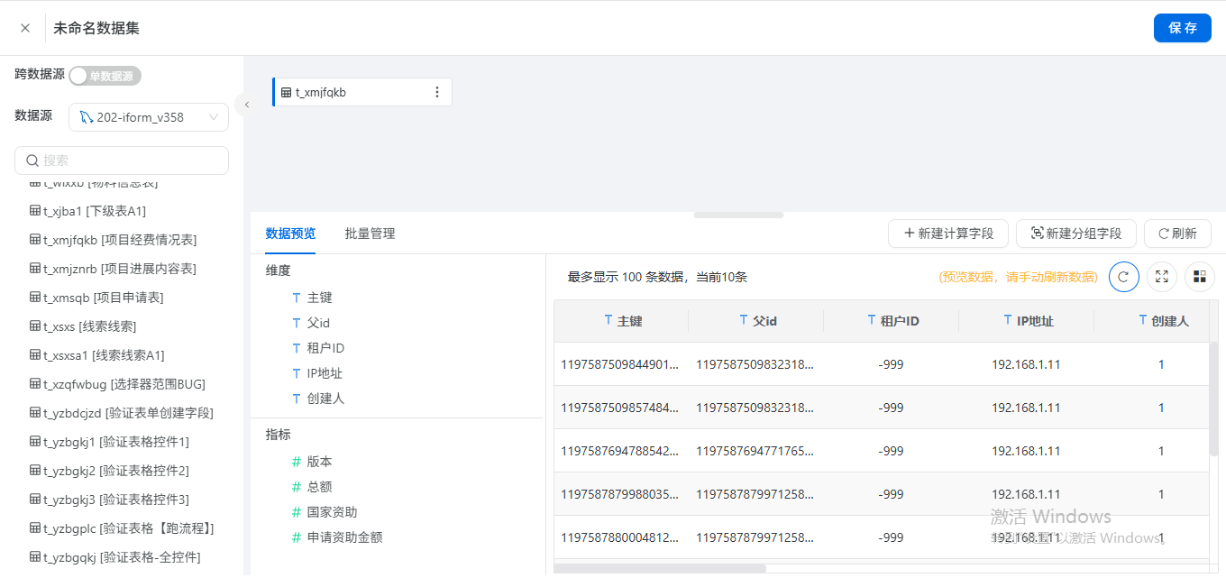Screen dimensions: 1226x578
Task: Select the 版本 measure field
Action: [319, 462]
